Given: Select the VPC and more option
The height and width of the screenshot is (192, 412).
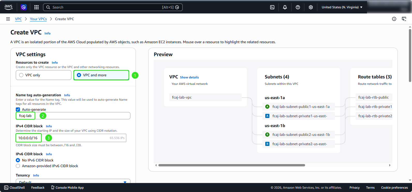Looking at the screenshot, I should pyautogui.click(x=101, y=75).
